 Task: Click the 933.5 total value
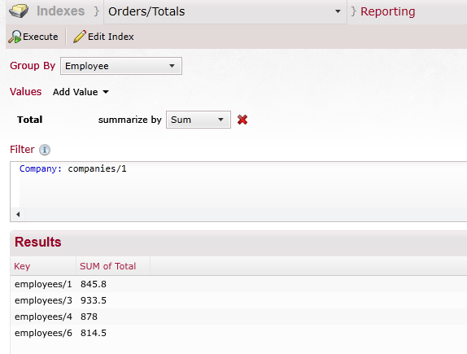pos(94,300)
